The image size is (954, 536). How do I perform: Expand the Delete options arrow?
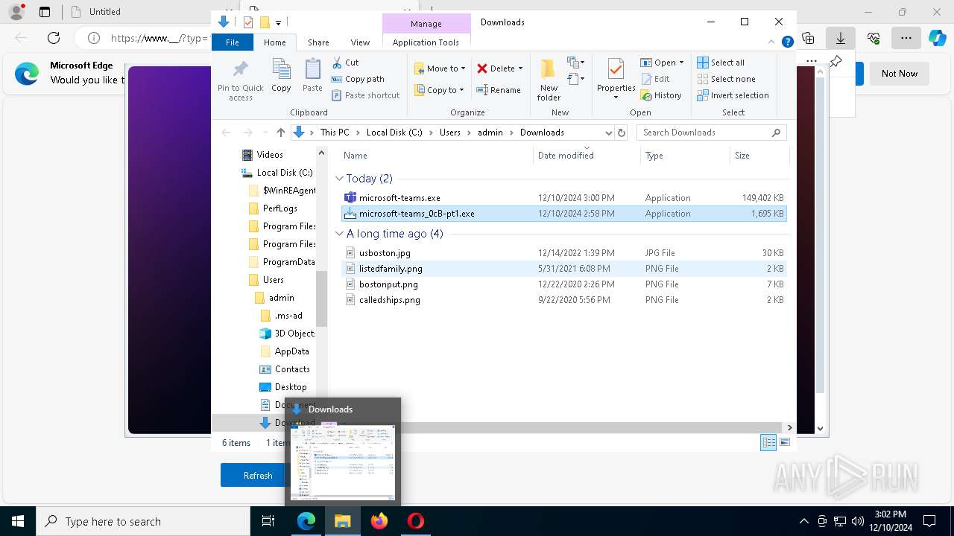click(x=520, y=68)
